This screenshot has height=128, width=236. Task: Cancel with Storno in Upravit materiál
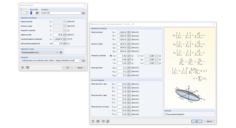click(x=80, y=68)
